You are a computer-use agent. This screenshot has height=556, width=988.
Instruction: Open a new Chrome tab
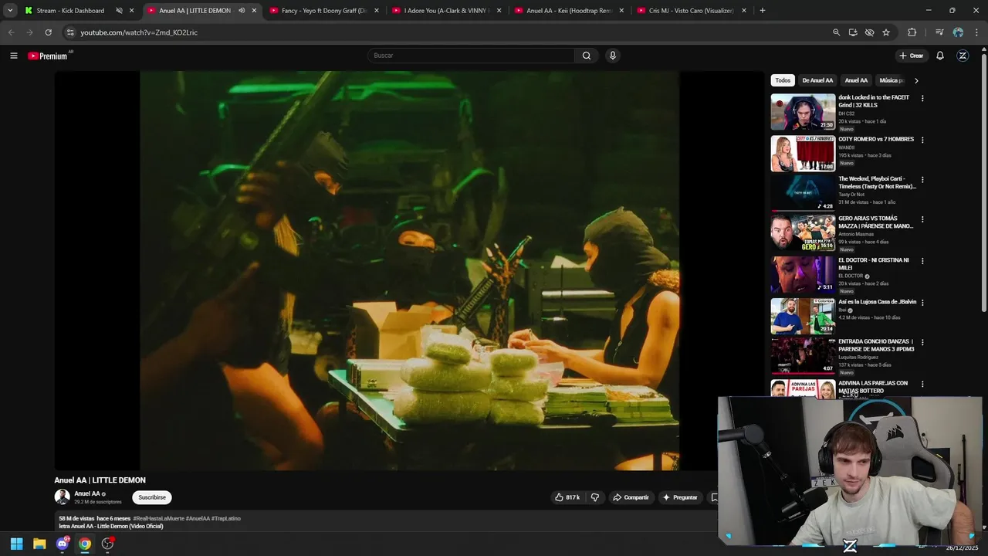[x=763, y=11]
